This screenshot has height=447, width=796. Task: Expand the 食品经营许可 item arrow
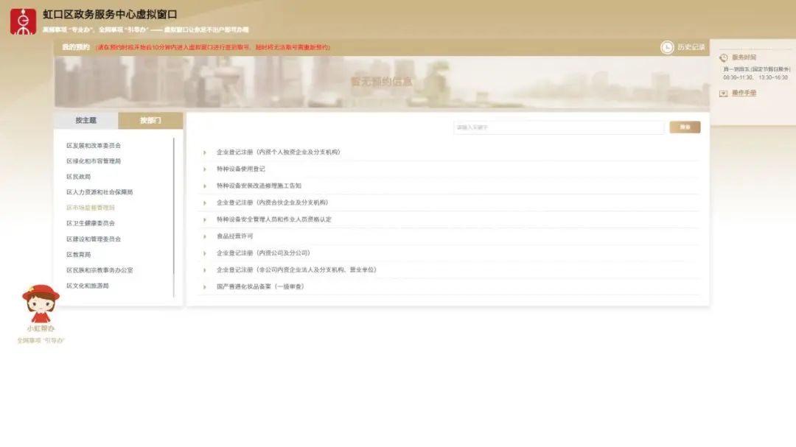coord(205,236)
